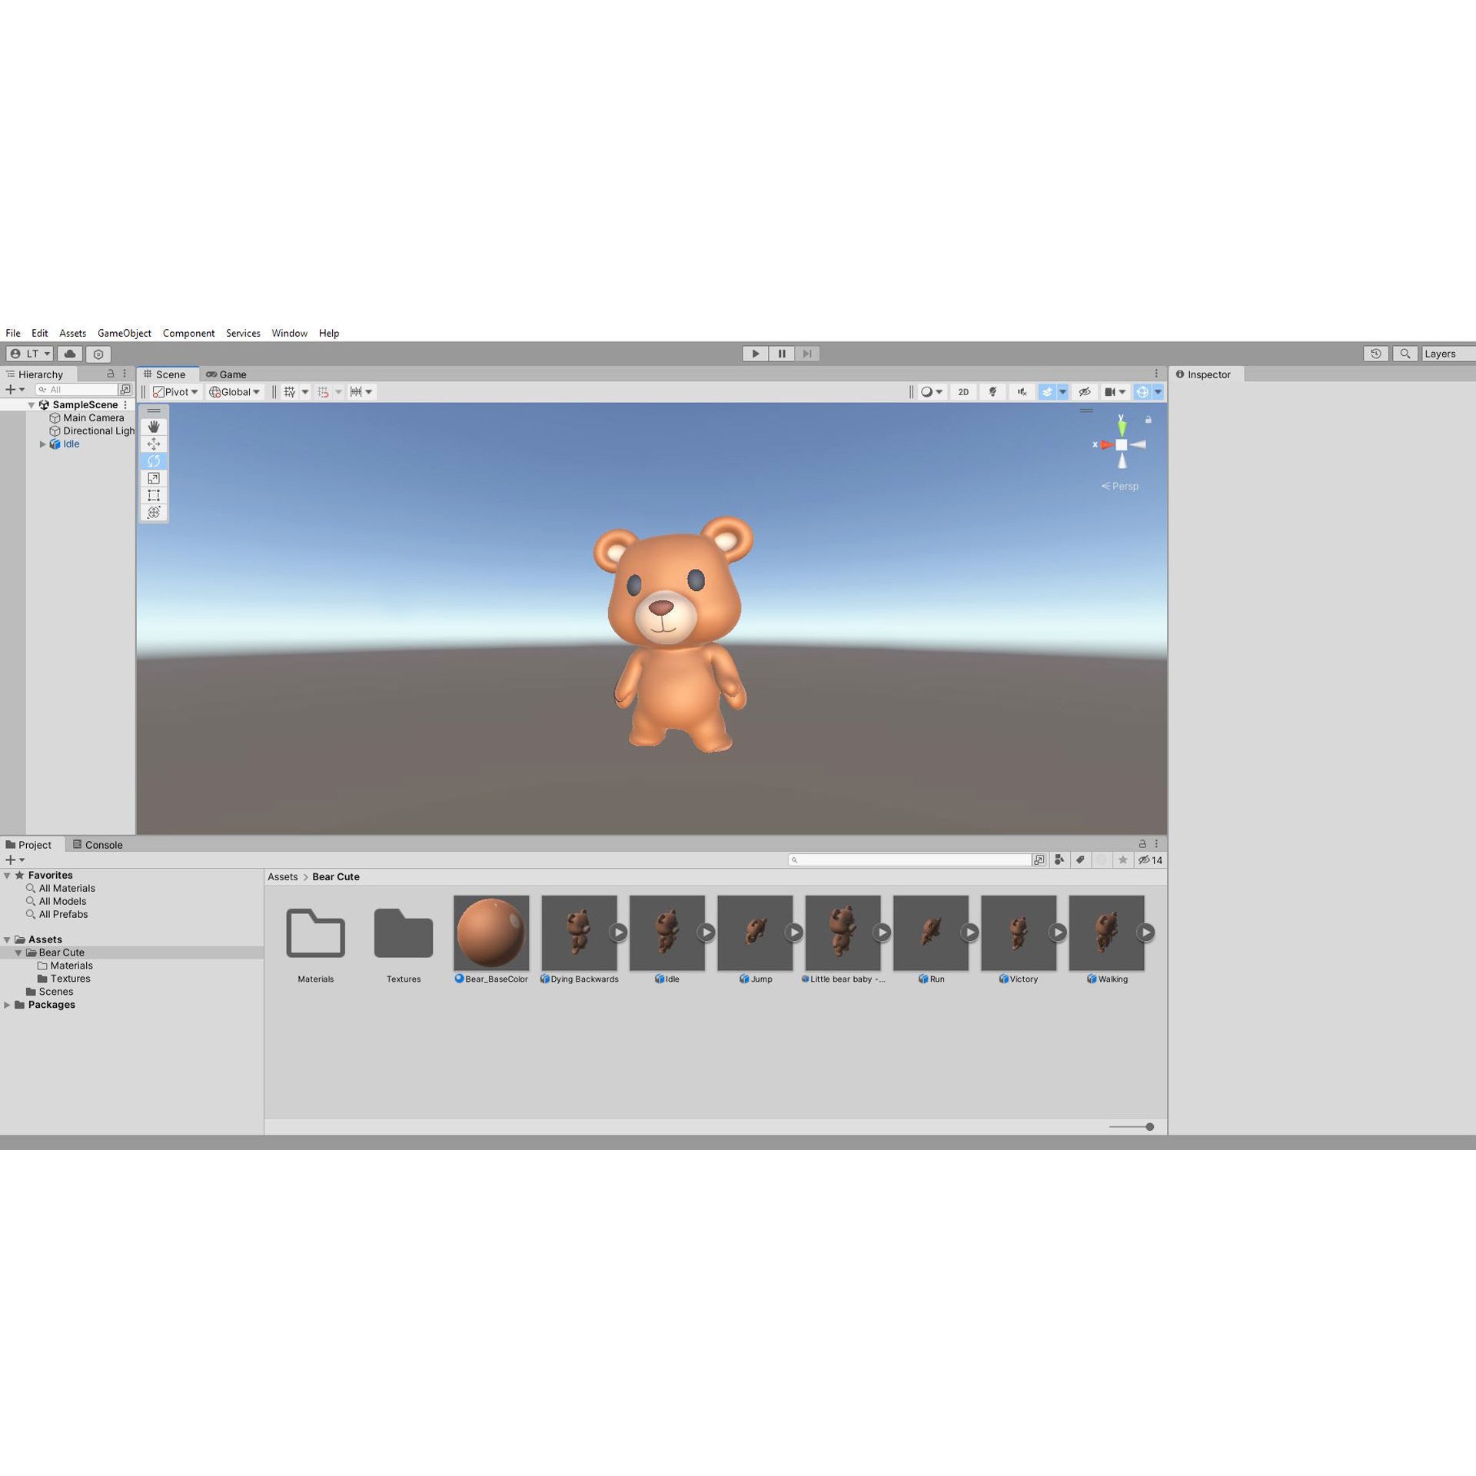Toggle scene audio mute
Image resolution: width=1476 pixels, height=1476 pixels.
click(1022, 392)
